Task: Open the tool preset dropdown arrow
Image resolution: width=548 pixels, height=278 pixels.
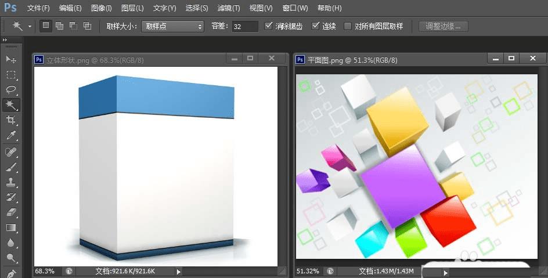Action: tap(30, 26)
